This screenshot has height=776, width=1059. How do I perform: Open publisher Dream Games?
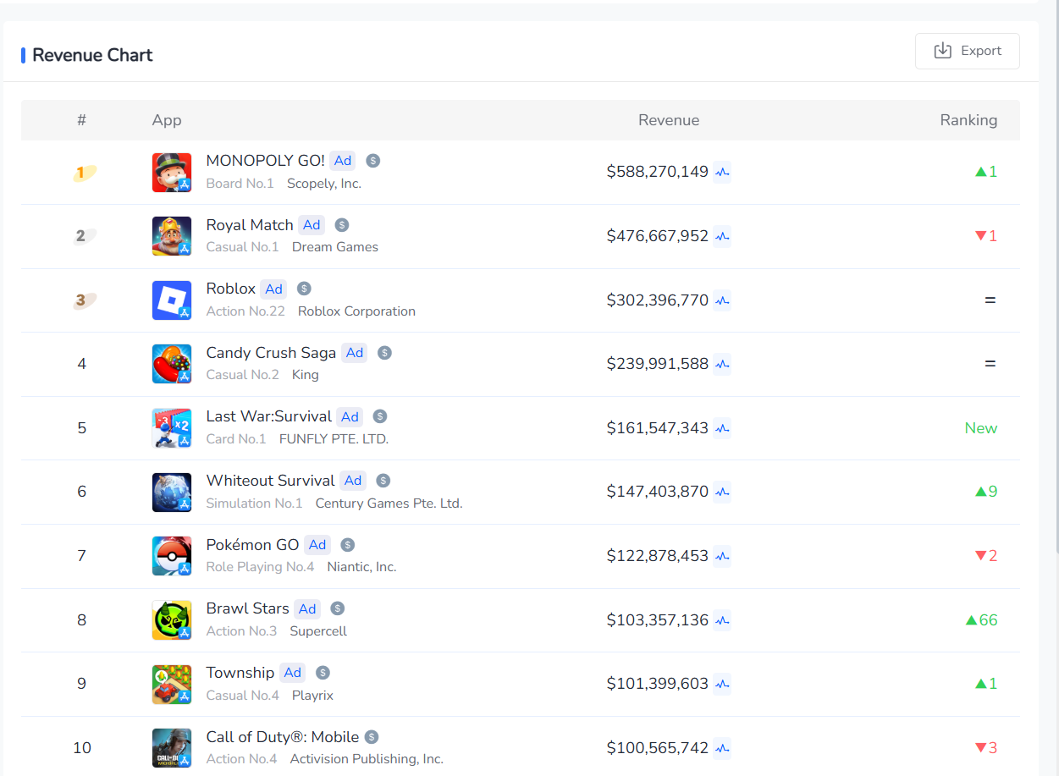(335, 247)
